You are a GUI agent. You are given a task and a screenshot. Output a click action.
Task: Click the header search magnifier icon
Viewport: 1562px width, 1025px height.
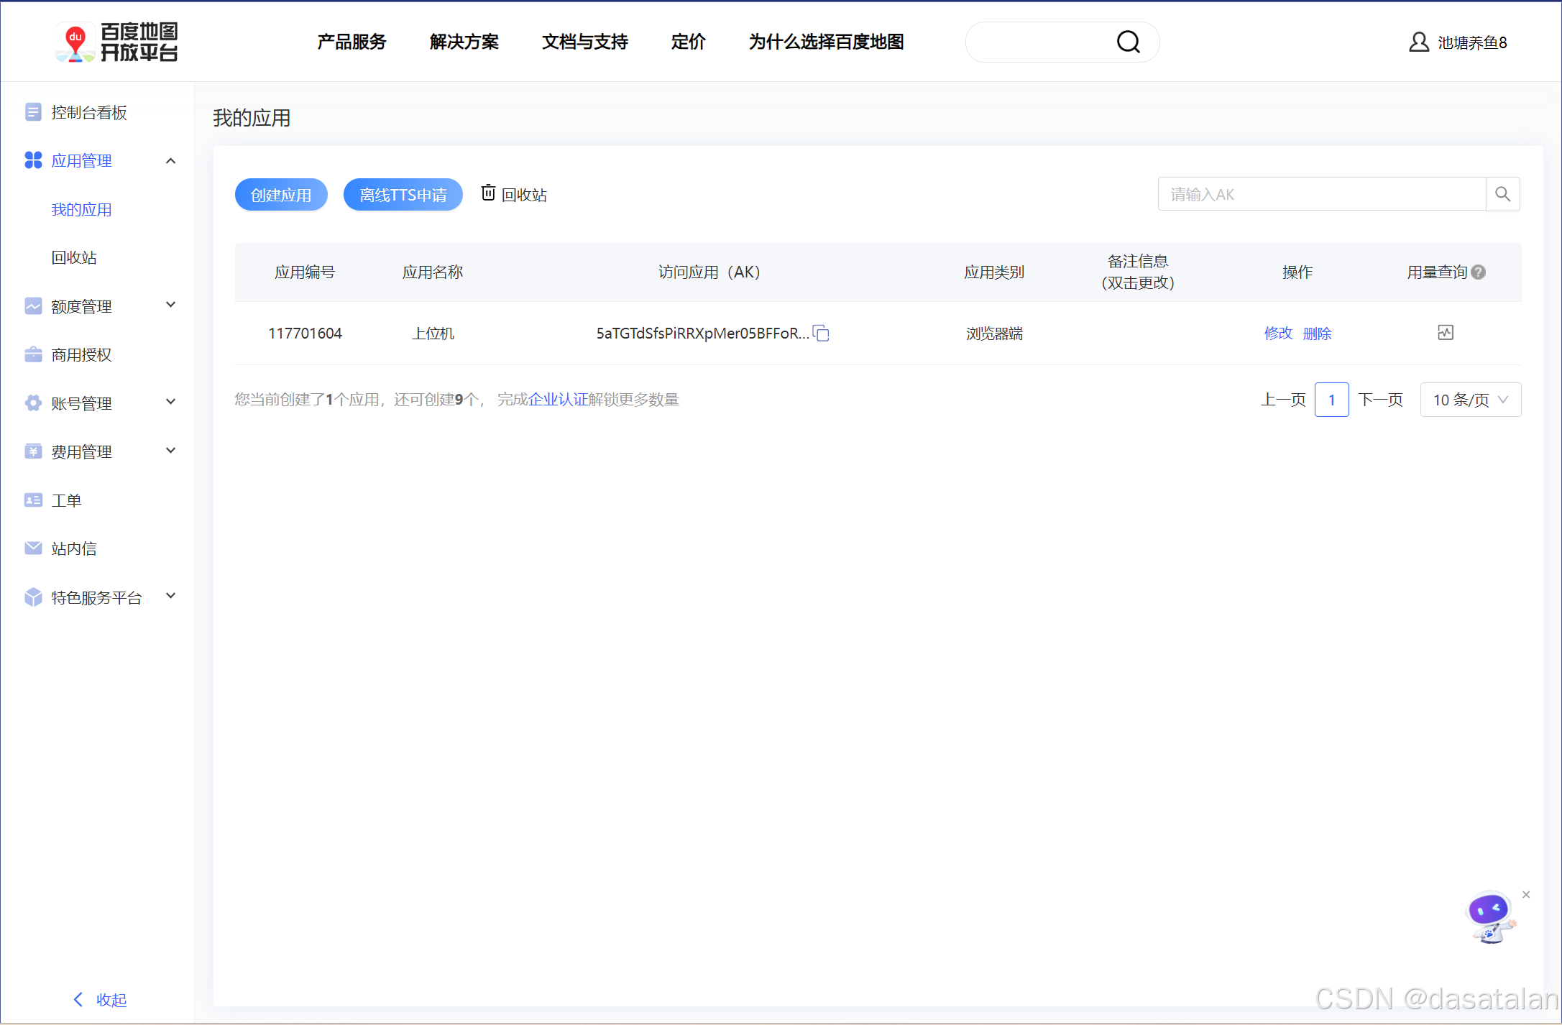click(x=1128, y=42)
